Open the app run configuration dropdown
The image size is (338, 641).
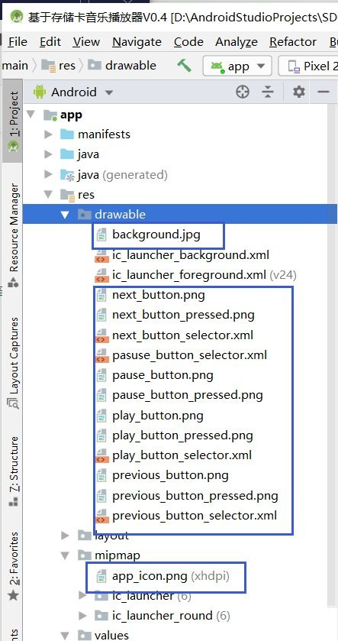point(237,66)
